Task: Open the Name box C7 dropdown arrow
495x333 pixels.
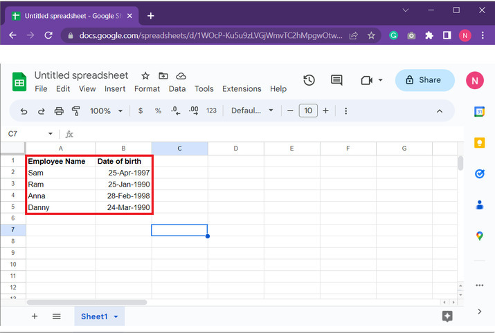Action: 51,134
